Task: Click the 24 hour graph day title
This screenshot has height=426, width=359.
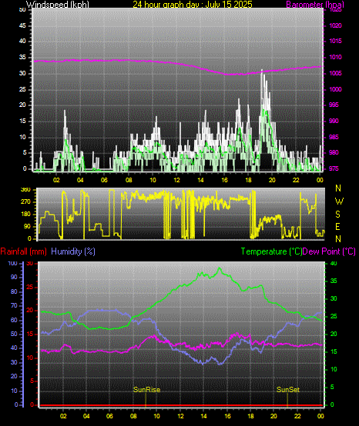Action: click(193, 5)
